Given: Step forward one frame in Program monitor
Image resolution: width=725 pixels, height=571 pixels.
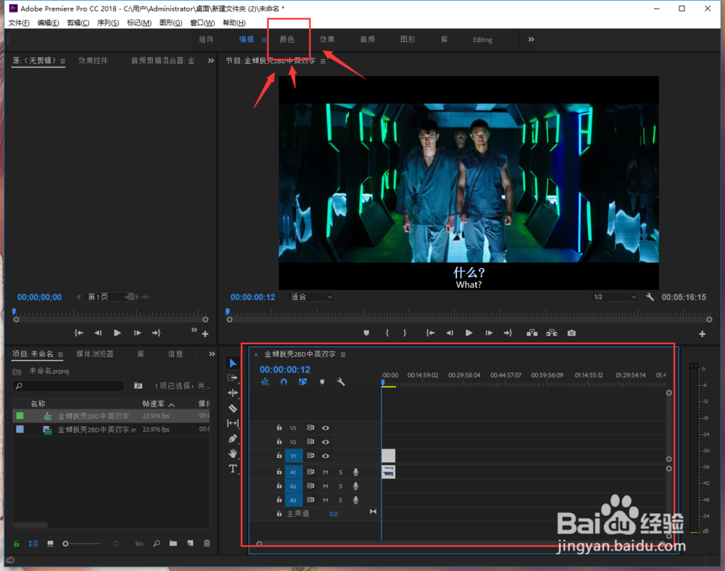Looking at the screenshot, I should (489, 333).
